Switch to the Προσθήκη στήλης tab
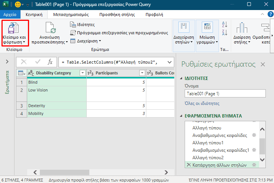The image size is (274, 183). pyautogui.click(x=117, y=15)
